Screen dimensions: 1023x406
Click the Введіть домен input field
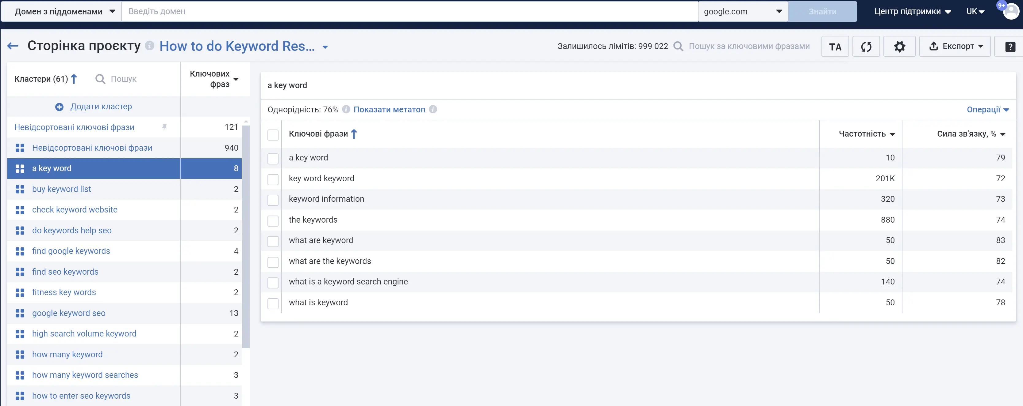pyautogui.click(x=409, y=12)
